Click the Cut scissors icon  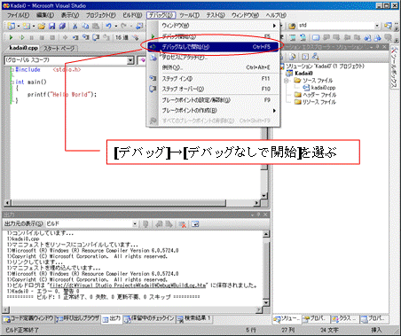(75, 27)
